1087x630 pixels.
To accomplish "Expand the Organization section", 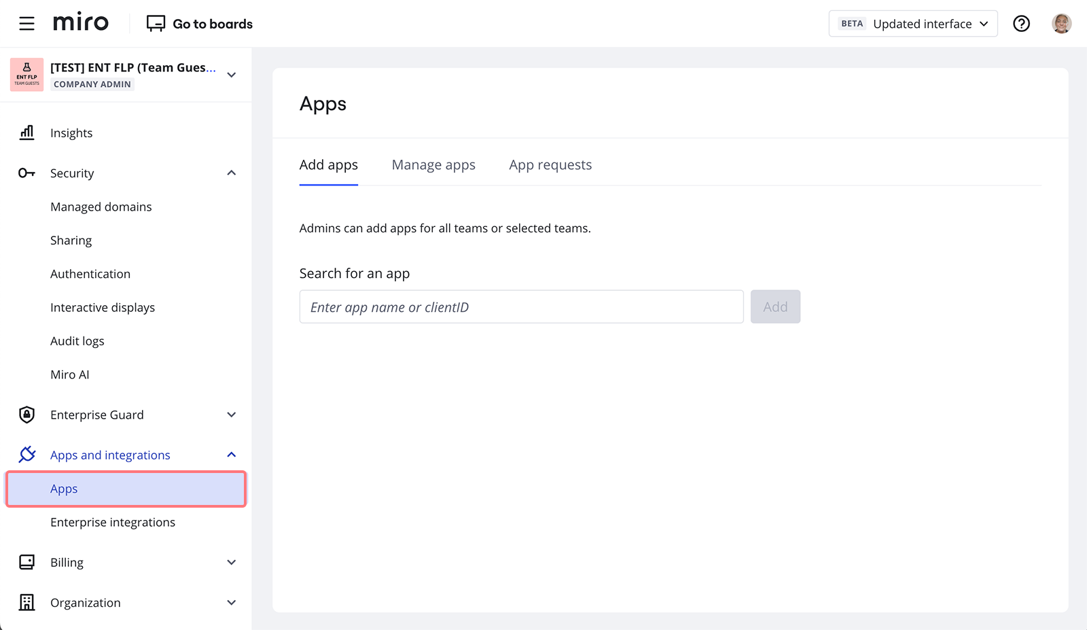I will tap(232, 602).
